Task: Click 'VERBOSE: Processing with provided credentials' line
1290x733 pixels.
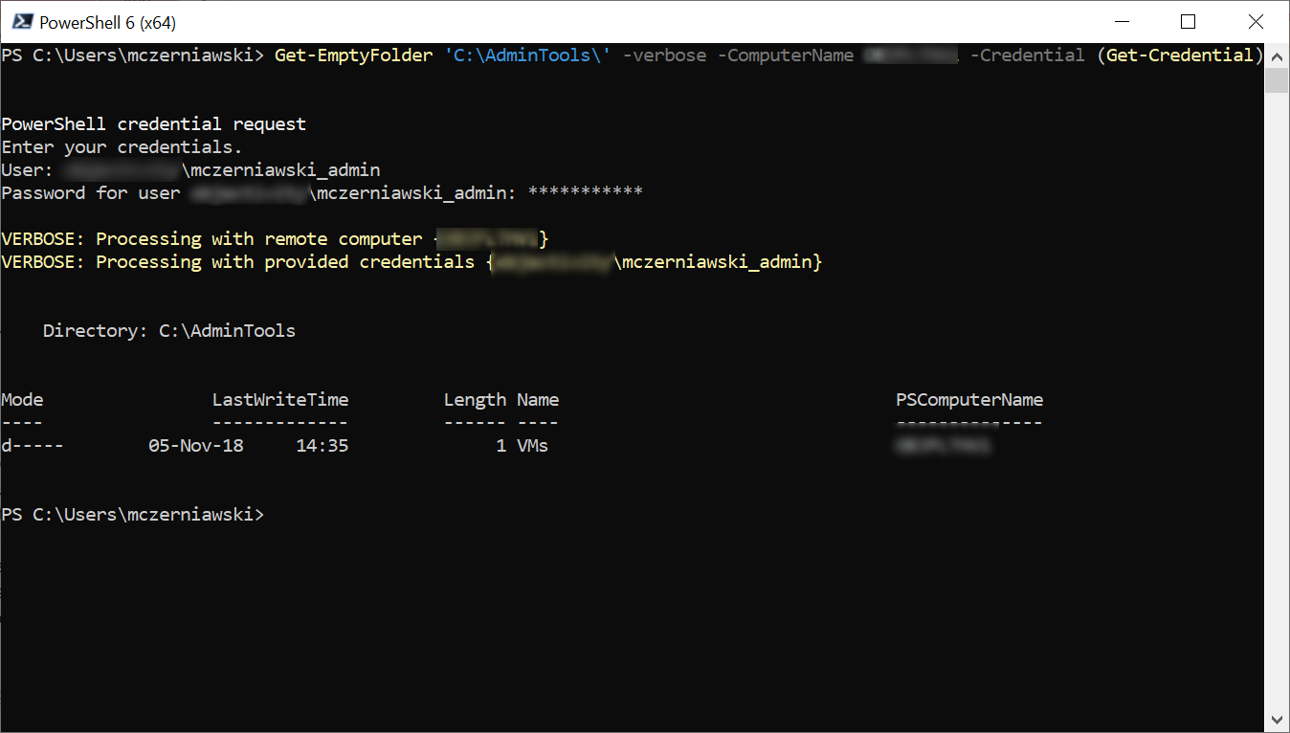Action: pyautogui.click(x=411, y=262)
